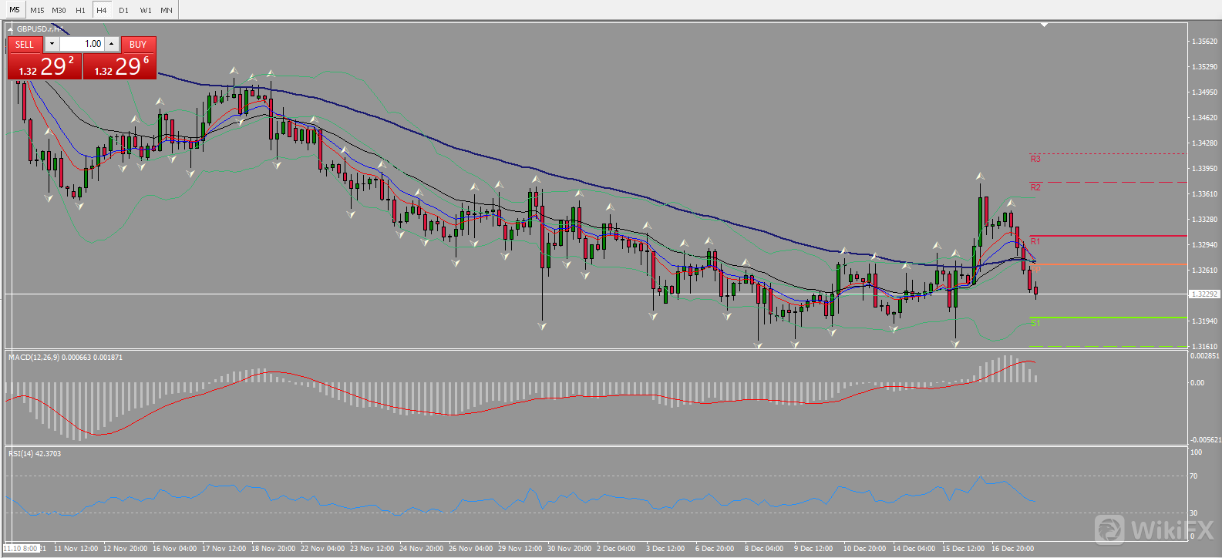Image resolution: width=1222 pixels, height=558 pixels.
Task: Toggle the H4 timeframe button
Action: (102, 10)
